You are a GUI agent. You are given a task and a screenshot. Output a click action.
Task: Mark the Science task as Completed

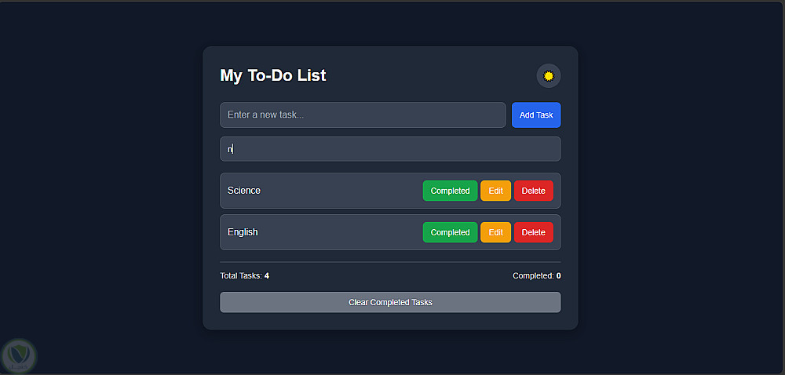tap(450, 191)
